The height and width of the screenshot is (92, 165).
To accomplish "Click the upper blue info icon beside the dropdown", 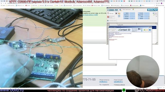I will pos(142,29).
